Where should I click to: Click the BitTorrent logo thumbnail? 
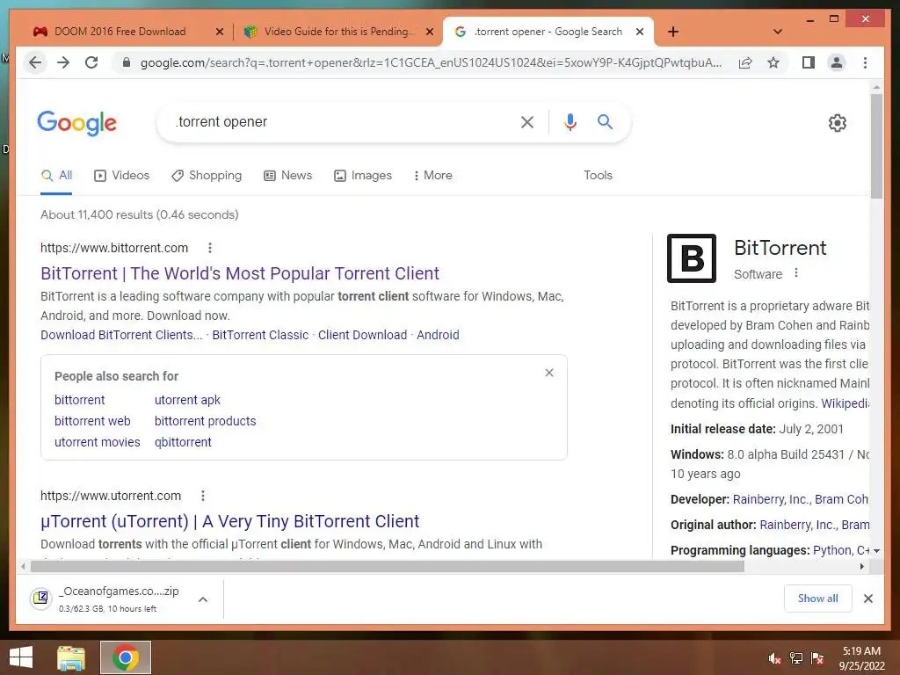point(692,258)
